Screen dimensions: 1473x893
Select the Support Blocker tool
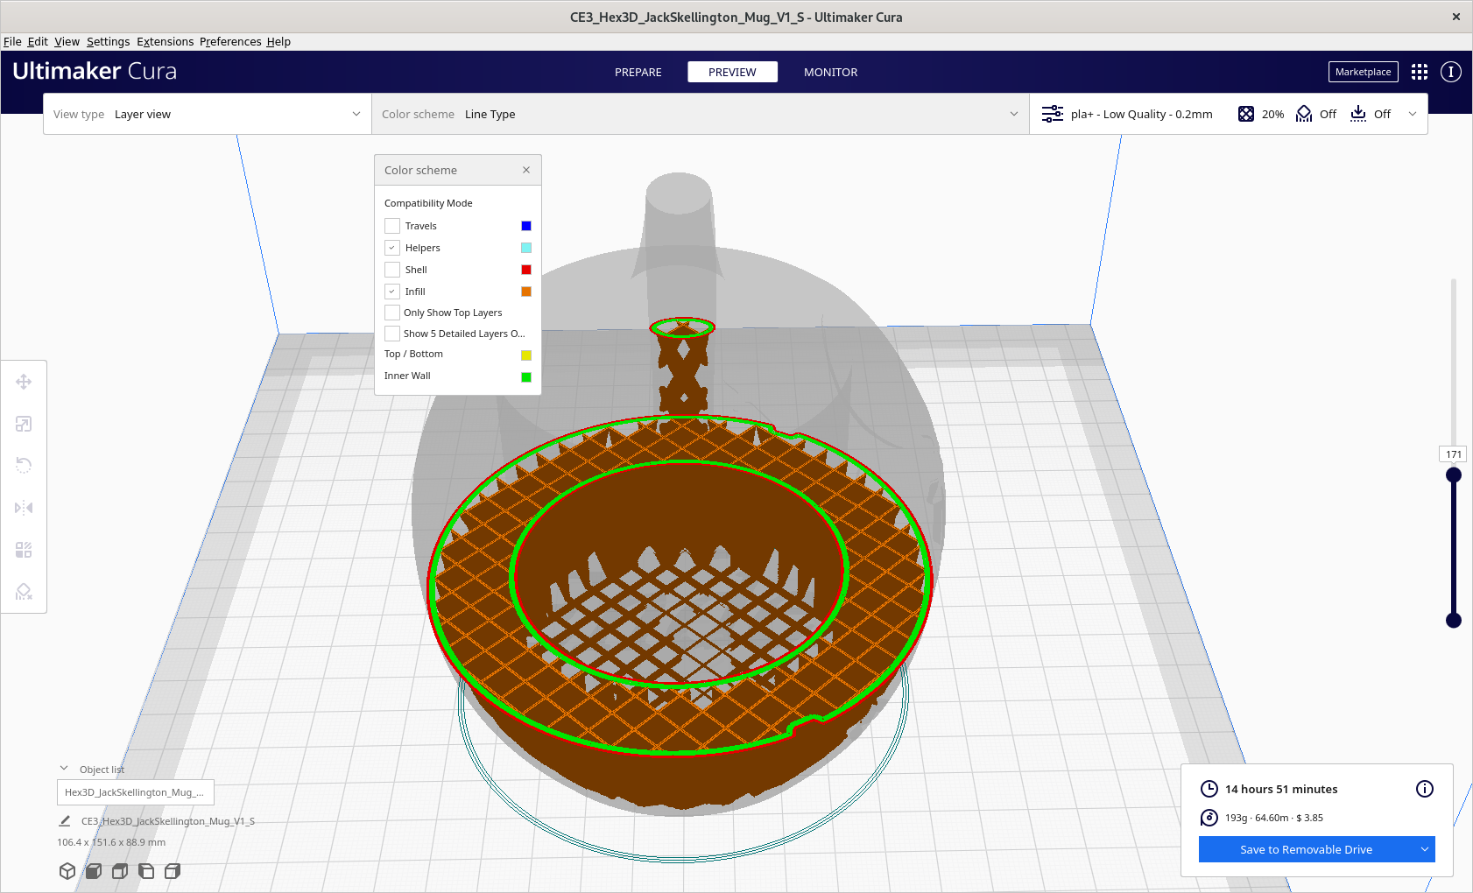24,592
